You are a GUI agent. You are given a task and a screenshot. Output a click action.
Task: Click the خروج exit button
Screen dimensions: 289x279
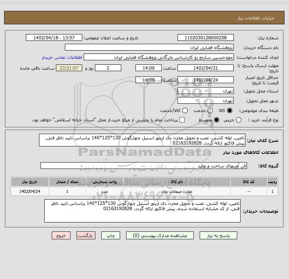click(x=61, y=236)
